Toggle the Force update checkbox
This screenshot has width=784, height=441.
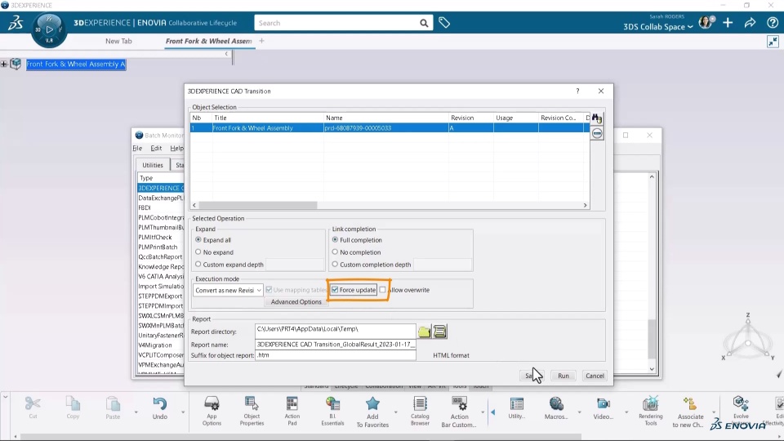[x=335, y=290]
